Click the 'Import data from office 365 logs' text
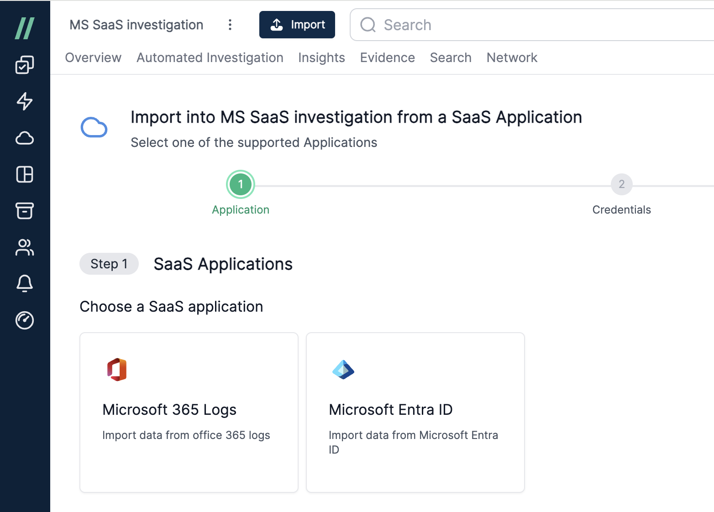Viewport: 714px width, 512px height. [186, 435]
